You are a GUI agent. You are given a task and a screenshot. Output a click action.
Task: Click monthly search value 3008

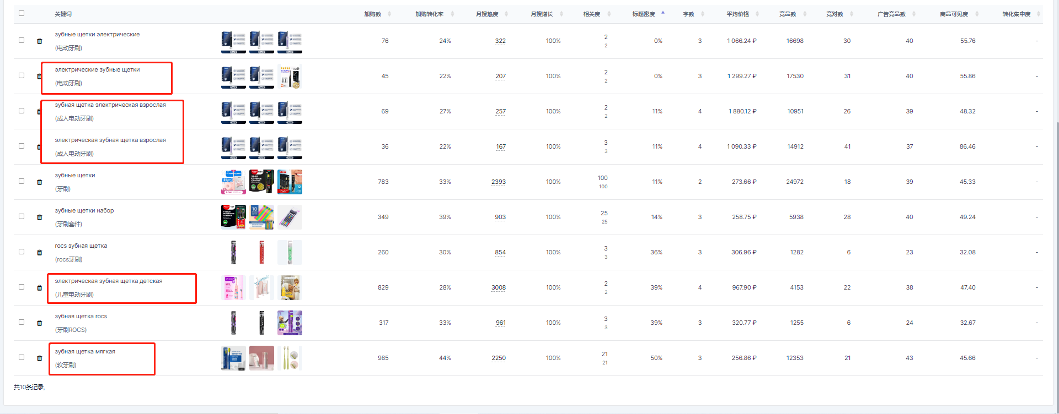click(x=499, y=287)
